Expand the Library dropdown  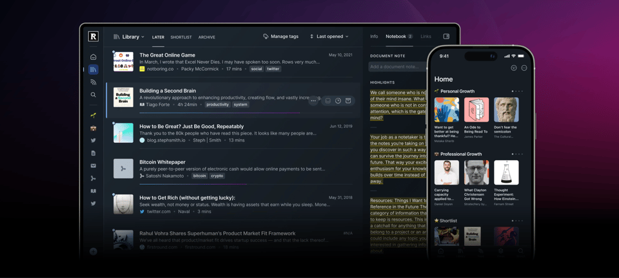pos(129,37)
